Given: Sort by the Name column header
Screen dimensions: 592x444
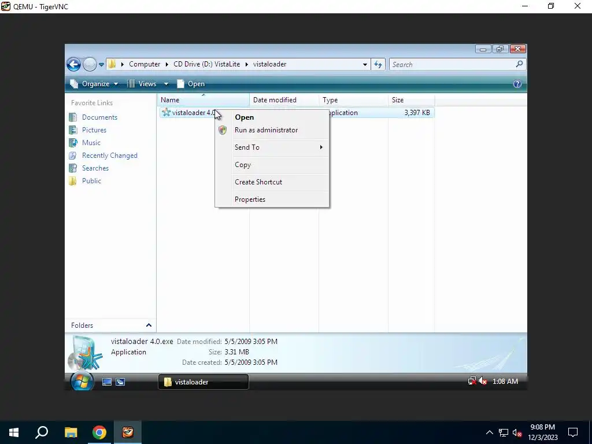Looking at the screenshot, I should click(x=203, y=100).
